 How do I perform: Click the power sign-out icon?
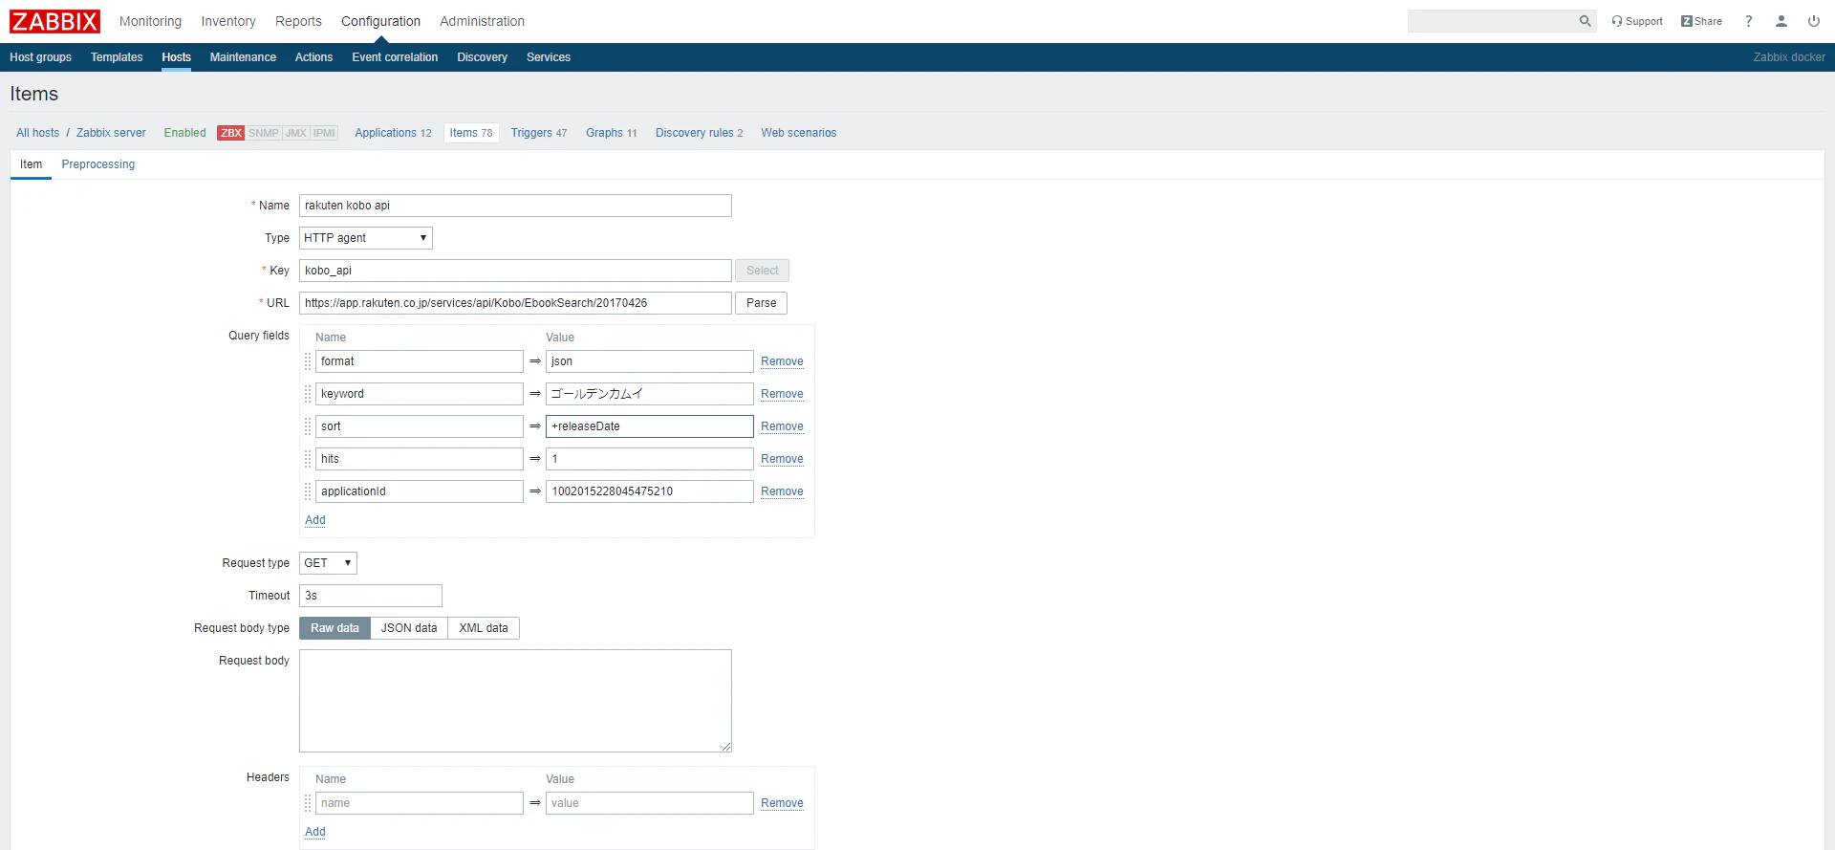(1814, 21)
